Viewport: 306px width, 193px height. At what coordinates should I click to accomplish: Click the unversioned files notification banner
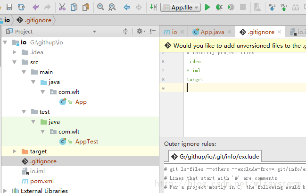(232, 46)
